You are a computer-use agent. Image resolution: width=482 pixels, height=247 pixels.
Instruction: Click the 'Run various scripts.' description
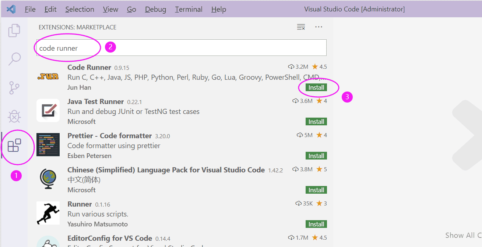[x=98, y=214]
